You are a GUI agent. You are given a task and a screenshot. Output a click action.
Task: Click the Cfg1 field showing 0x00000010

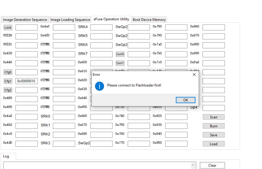26,81
